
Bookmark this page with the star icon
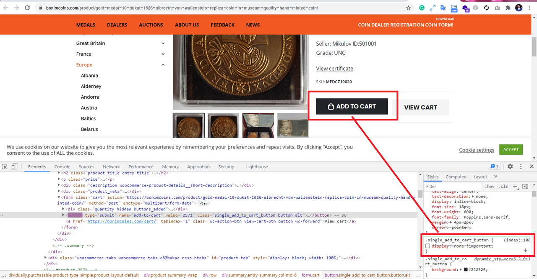point(408,8)
